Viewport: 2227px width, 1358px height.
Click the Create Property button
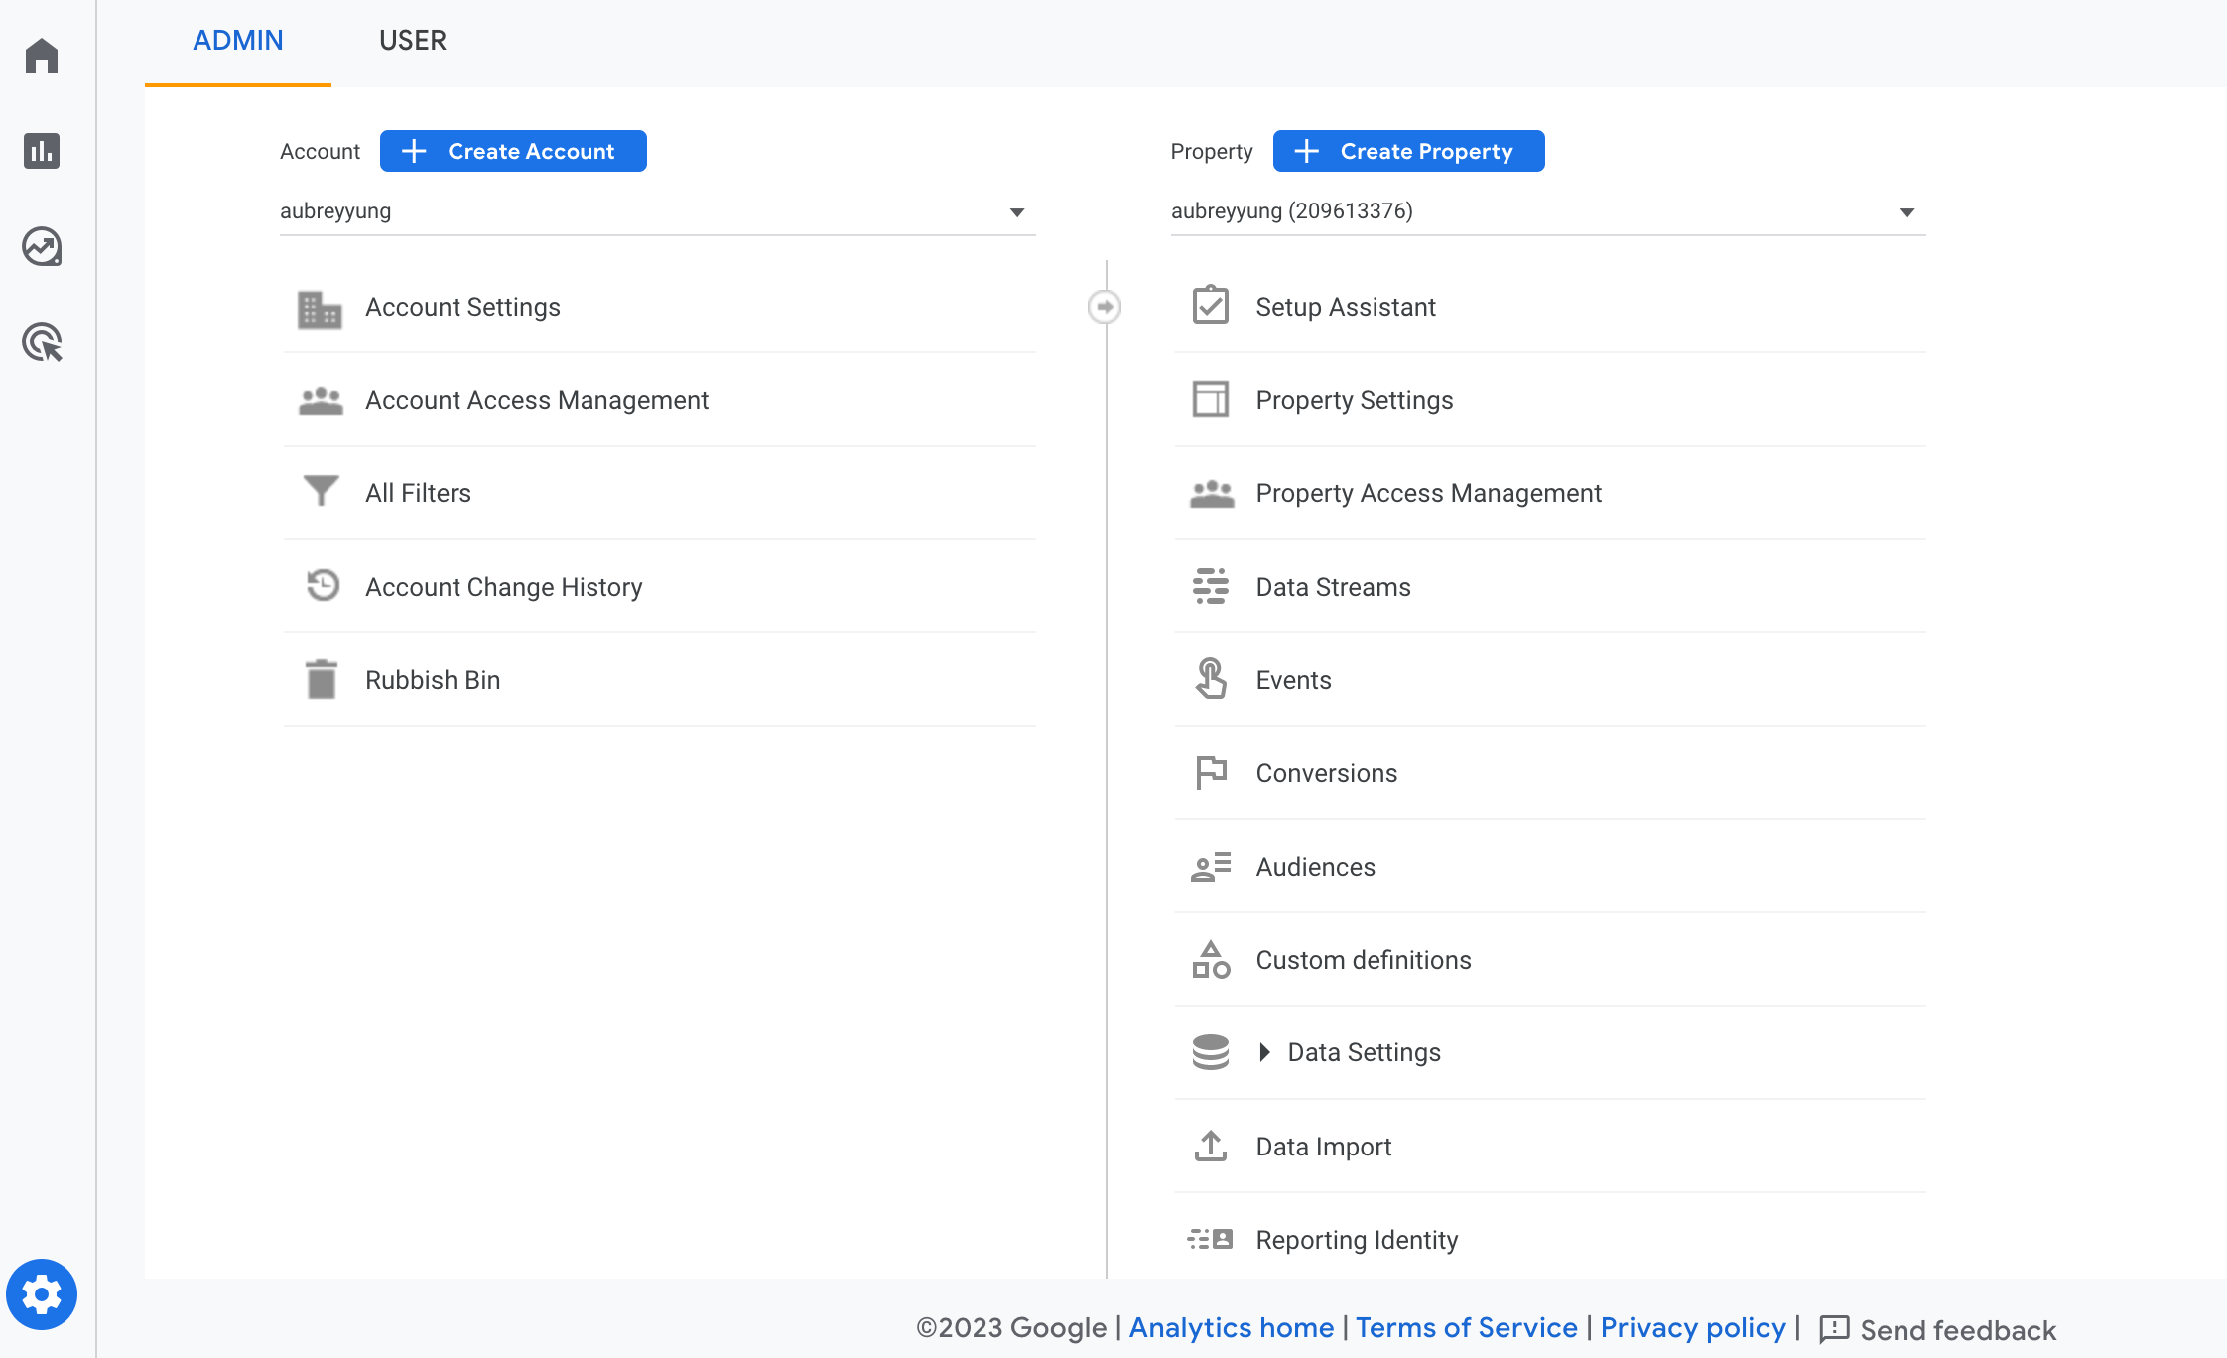coord(1408,151)
